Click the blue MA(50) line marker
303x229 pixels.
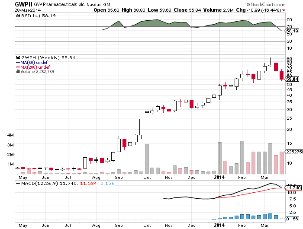(x=18, y=62)
